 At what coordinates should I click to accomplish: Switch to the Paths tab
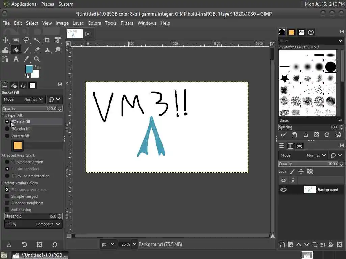click(x=300, y=146)
